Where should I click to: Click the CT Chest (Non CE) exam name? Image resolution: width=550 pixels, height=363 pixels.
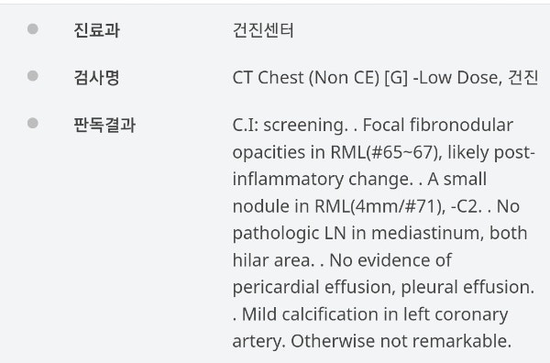click(x=306, y=78)
